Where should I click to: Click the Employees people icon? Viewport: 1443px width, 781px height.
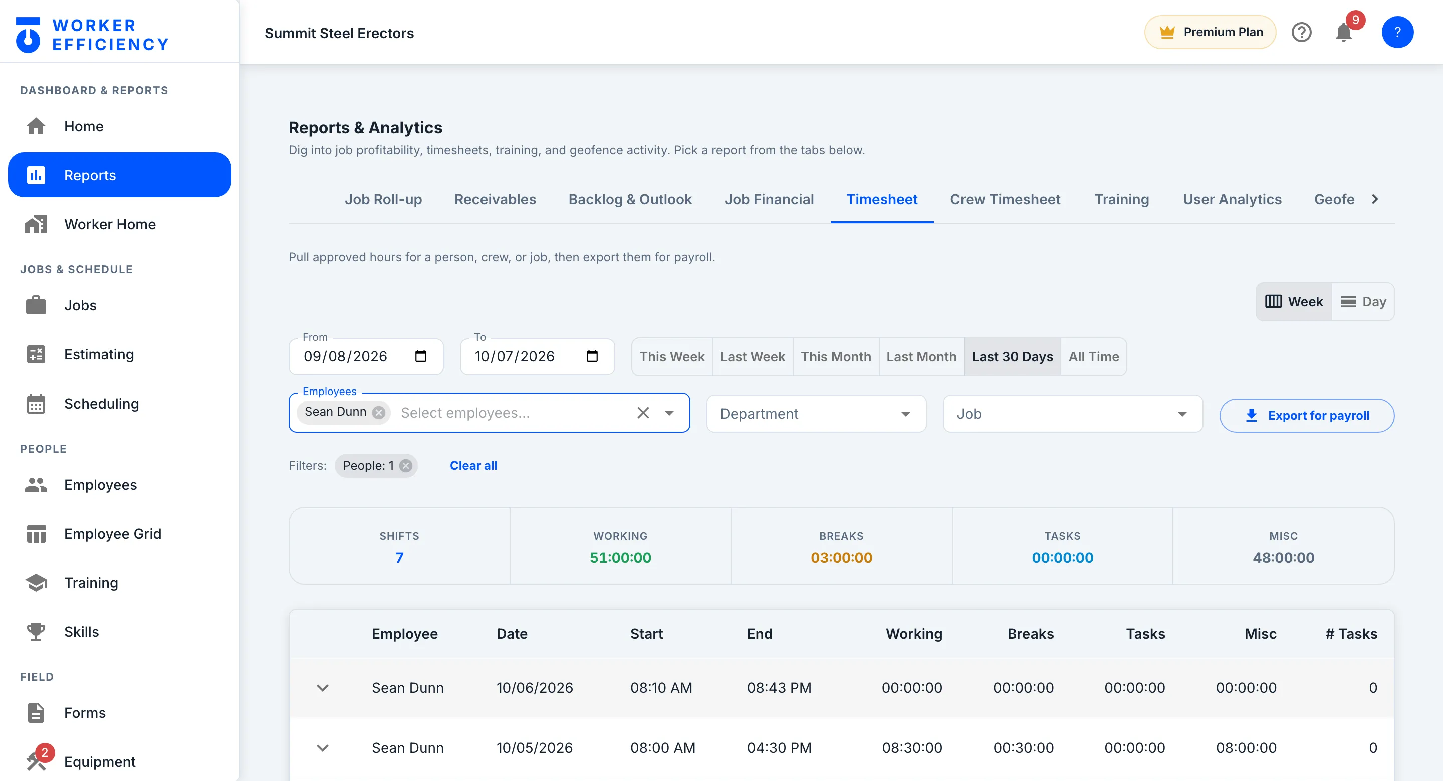pyautogui.click(x=36, y=485)
